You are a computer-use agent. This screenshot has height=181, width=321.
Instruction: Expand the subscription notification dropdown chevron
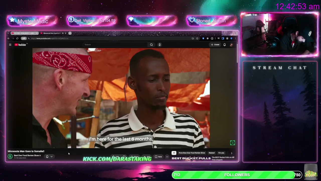tap(51, 157)
